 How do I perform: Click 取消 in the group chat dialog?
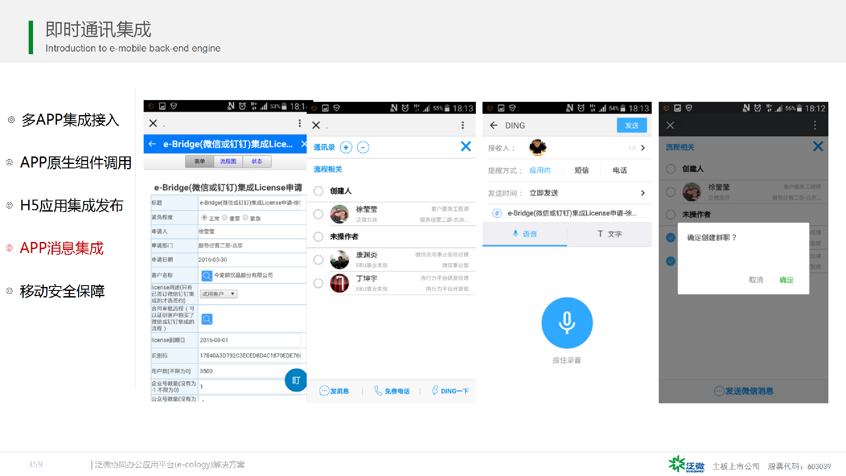coord(756,280)
